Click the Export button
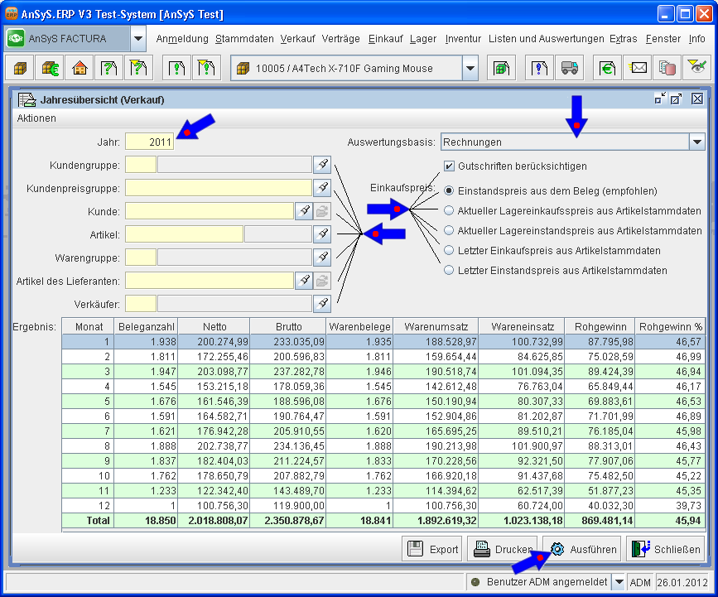Image resolution: width=718 pixels, height=597 pixels. [x=431, y=549]
